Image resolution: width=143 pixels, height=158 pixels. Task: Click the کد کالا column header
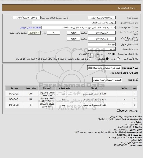[x=124, y=88]
